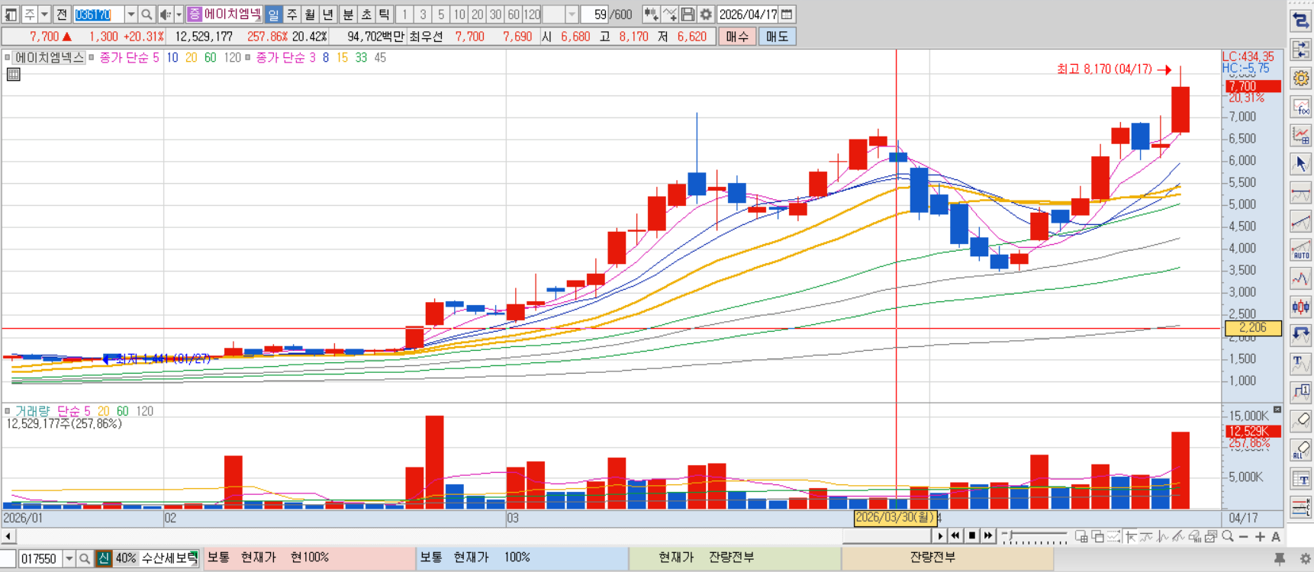Screen dimensions: 1314x572
Task: Expand the speaker icon dropdown arrow
Action: (179, 14)
